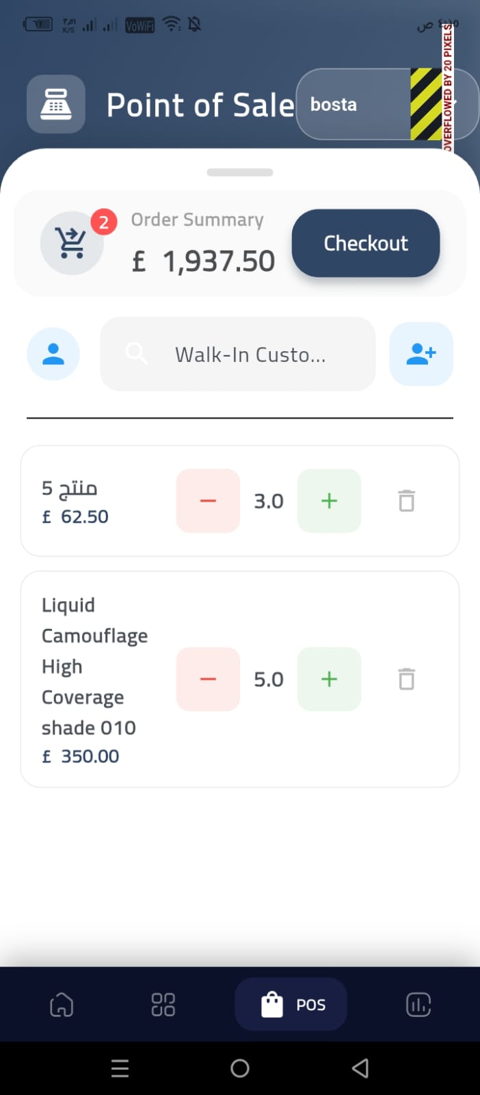Decrease Liquid Camouflage quantity

208,679
